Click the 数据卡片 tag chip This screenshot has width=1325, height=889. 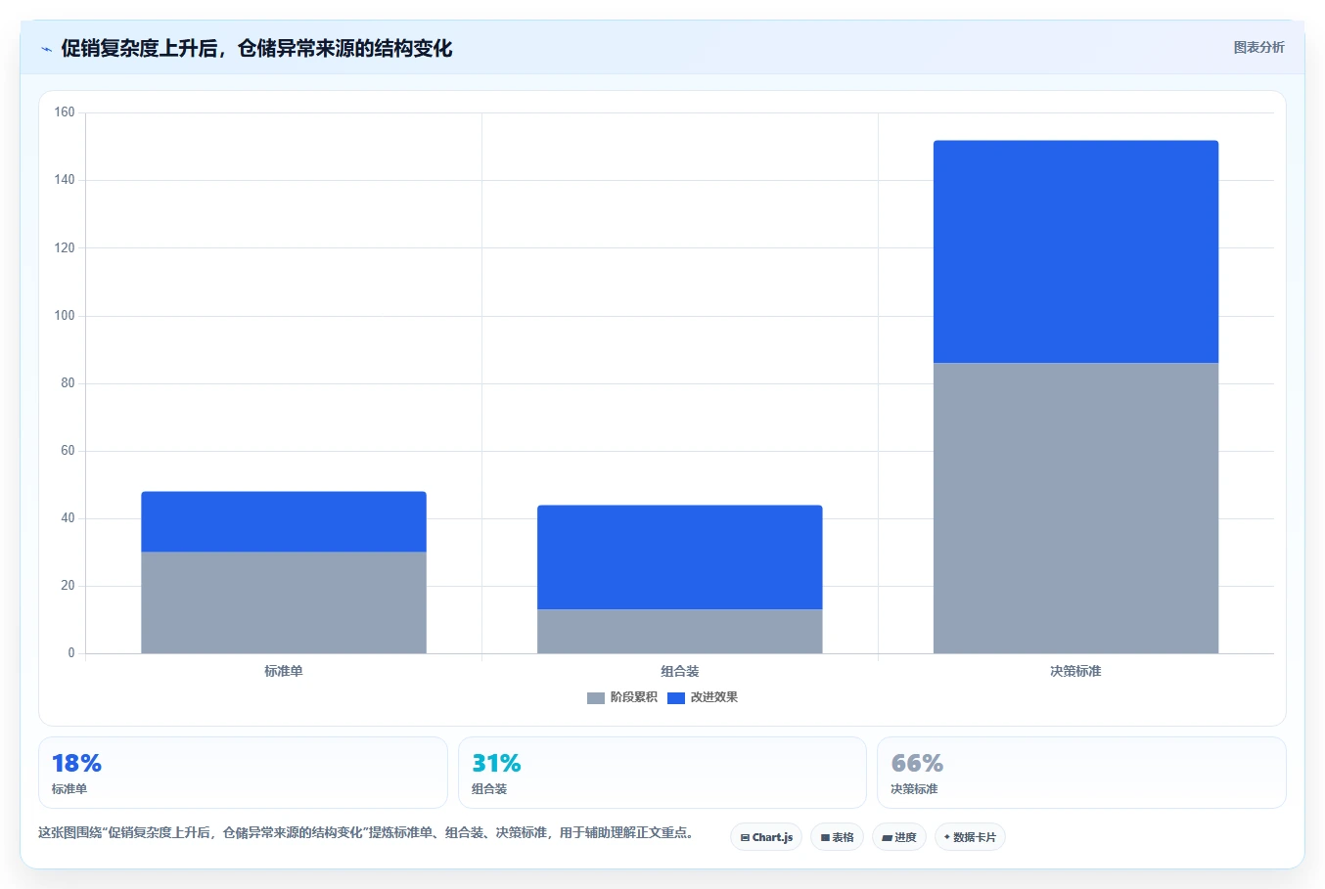point(970,837)
